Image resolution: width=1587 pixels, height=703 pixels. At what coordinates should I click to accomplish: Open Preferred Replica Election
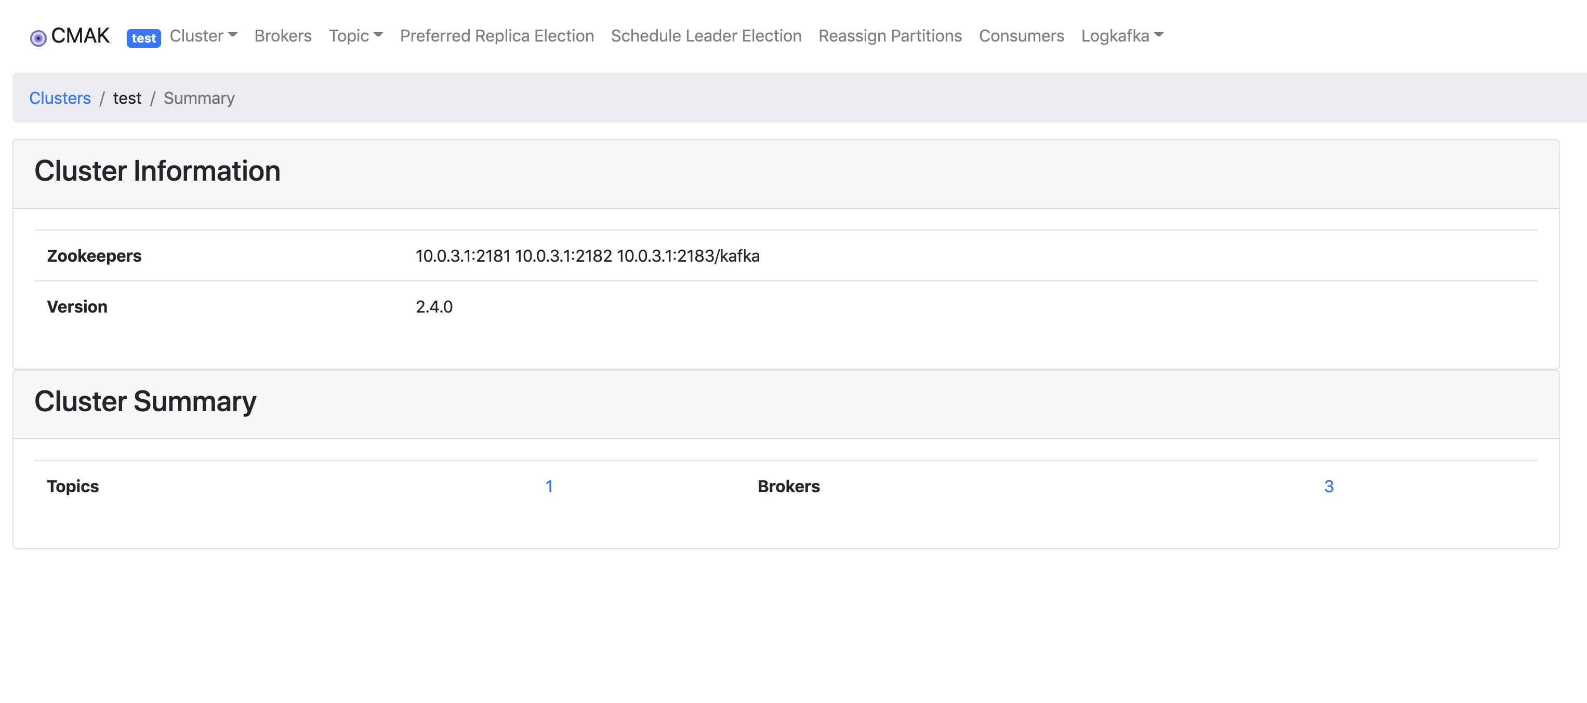497,36
